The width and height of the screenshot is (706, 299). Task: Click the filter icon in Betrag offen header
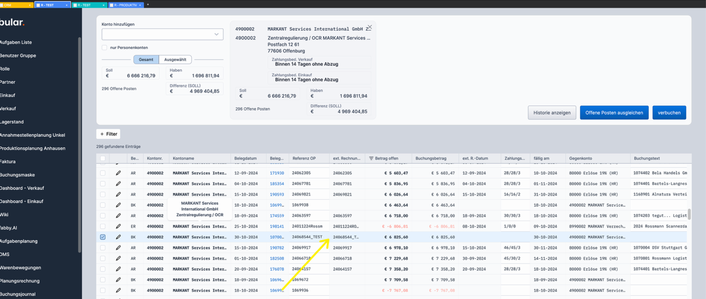click(371, 158)
